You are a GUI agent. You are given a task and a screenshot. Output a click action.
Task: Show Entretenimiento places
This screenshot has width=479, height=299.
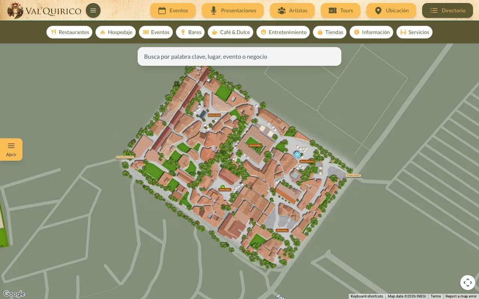(283, 32)
